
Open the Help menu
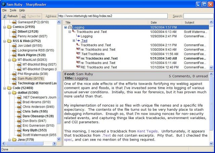(22, 10)
